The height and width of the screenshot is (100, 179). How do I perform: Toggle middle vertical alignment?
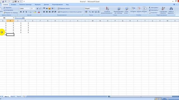[47, 9]
